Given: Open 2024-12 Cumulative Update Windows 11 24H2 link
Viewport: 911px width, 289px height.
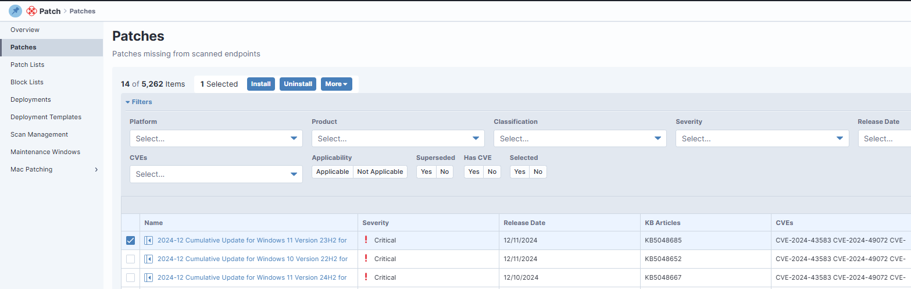Looking at the screenshot, I should click(x=252, y=277).
